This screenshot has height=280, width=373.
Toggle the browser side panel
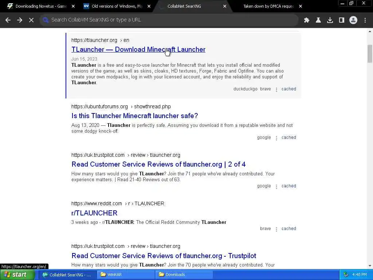pyautogui.click(x=342, y=20)
